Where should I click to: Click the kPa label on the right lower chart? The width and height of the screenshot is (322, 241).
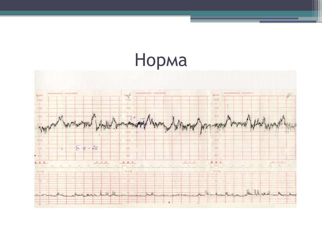[216, 172]
